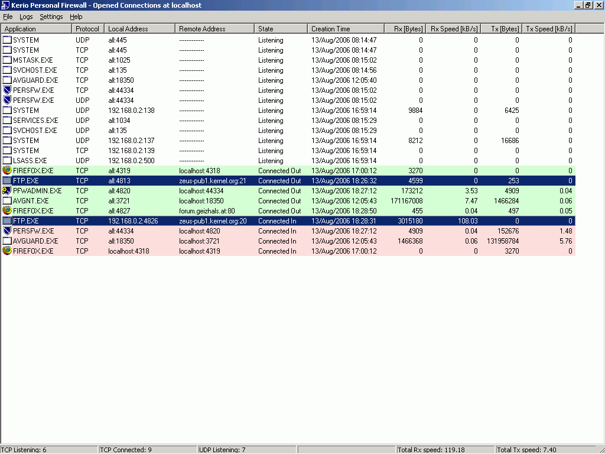Click the SVCHOST.EXE icon on the TCP row
The height and width of the screenshot is (454, 605).
(7, 70)
